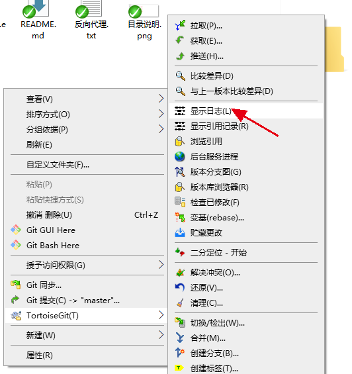Expand the 授予访问权限(G) submenu chevron

(x=161, y=265)
